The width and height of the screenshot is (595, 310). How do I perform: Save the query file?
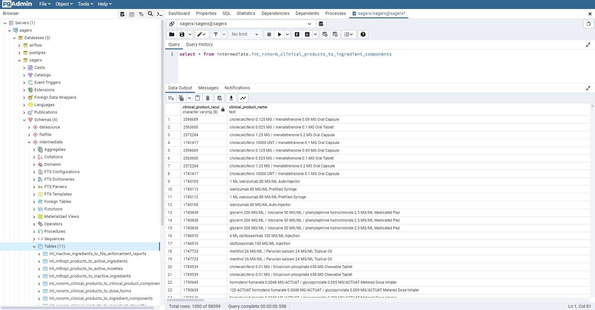[x=182, y=34]
